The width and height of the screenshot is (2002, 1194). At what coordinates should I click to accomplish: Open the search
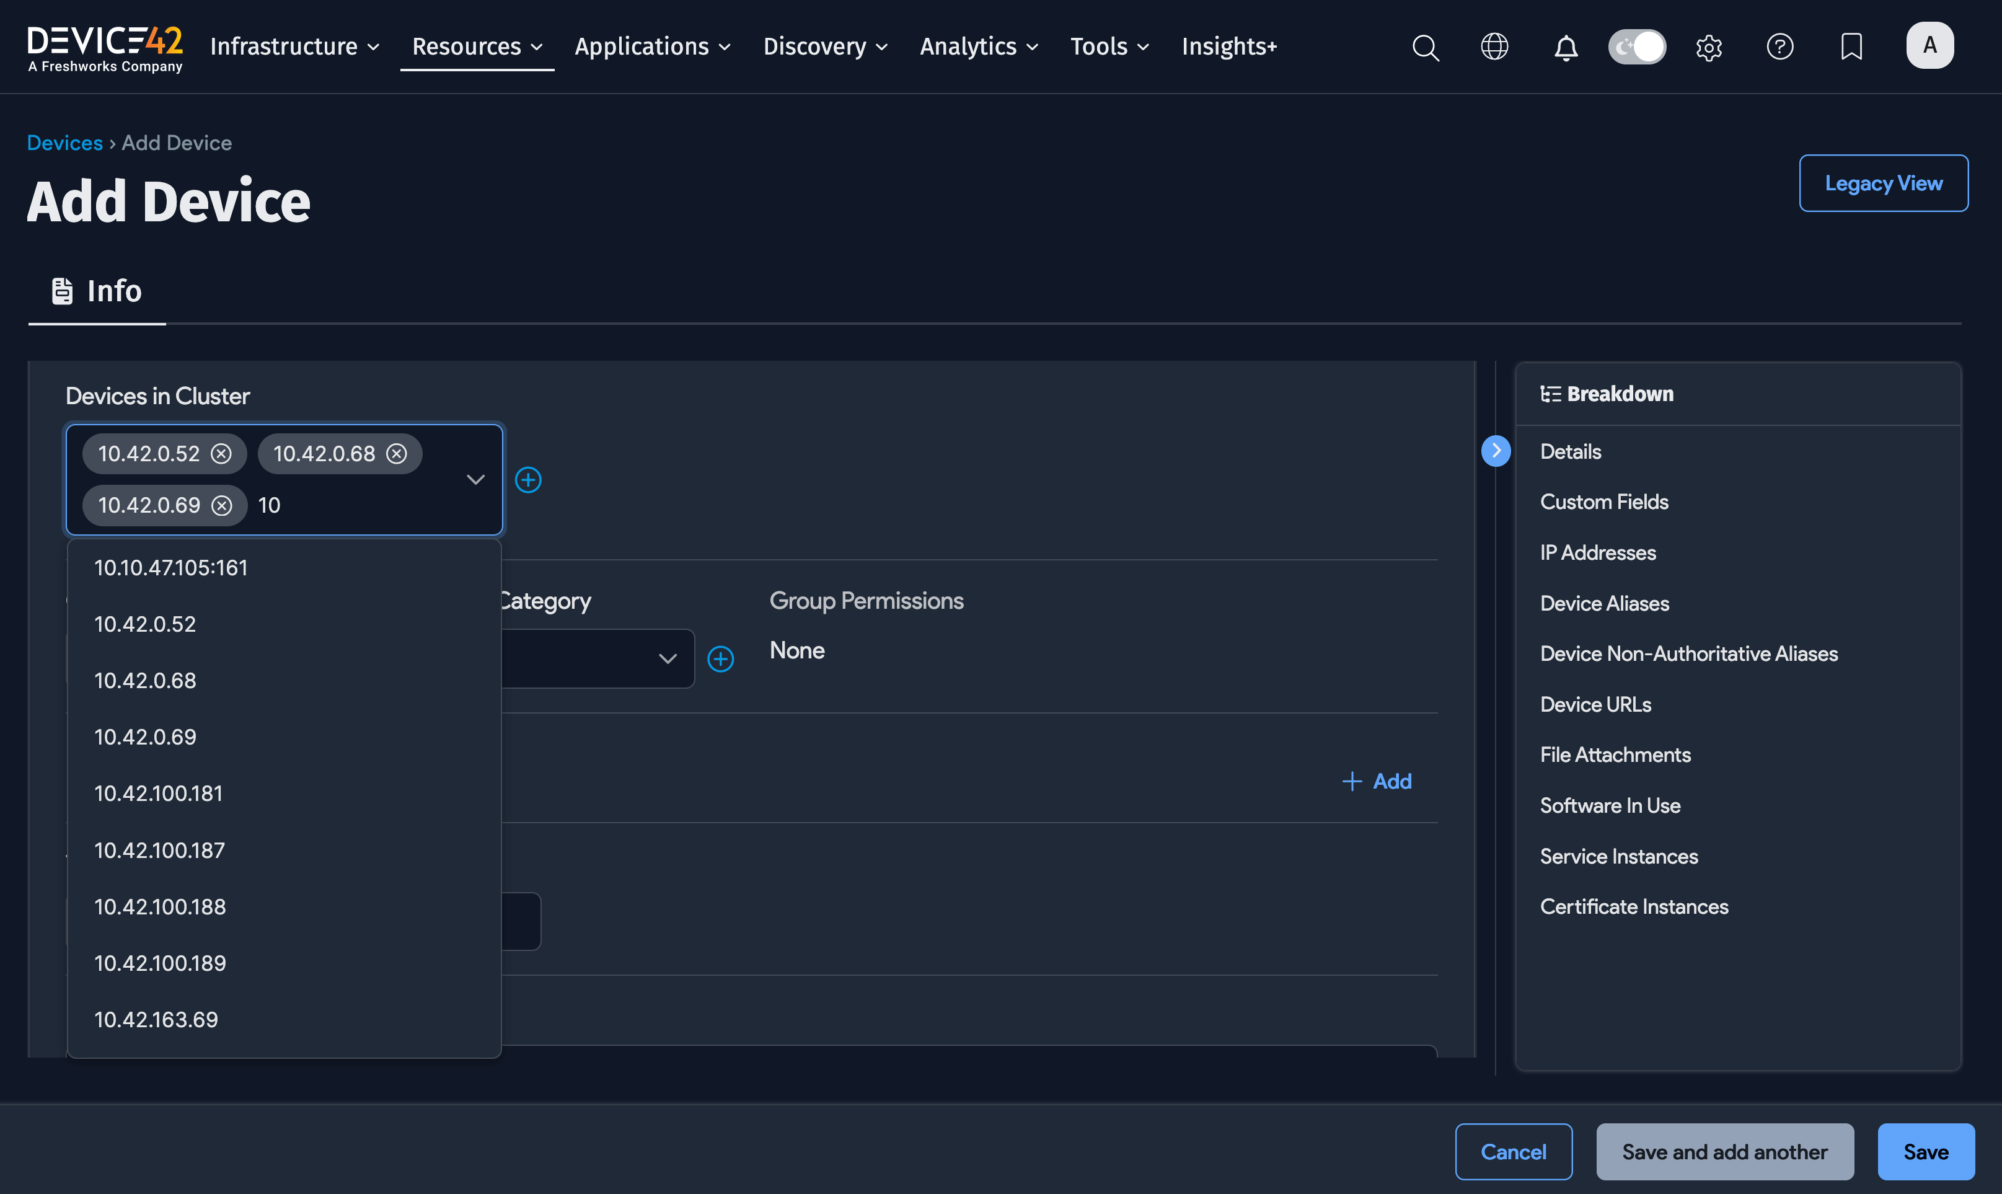pyautogui.click(x=1426, y=46)
